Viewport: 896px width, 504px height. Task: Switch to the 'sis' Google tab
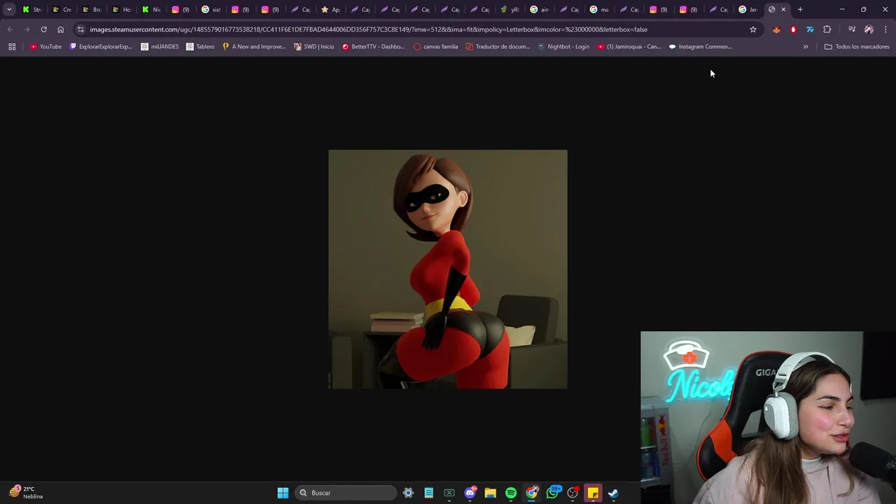click(211, 9)
